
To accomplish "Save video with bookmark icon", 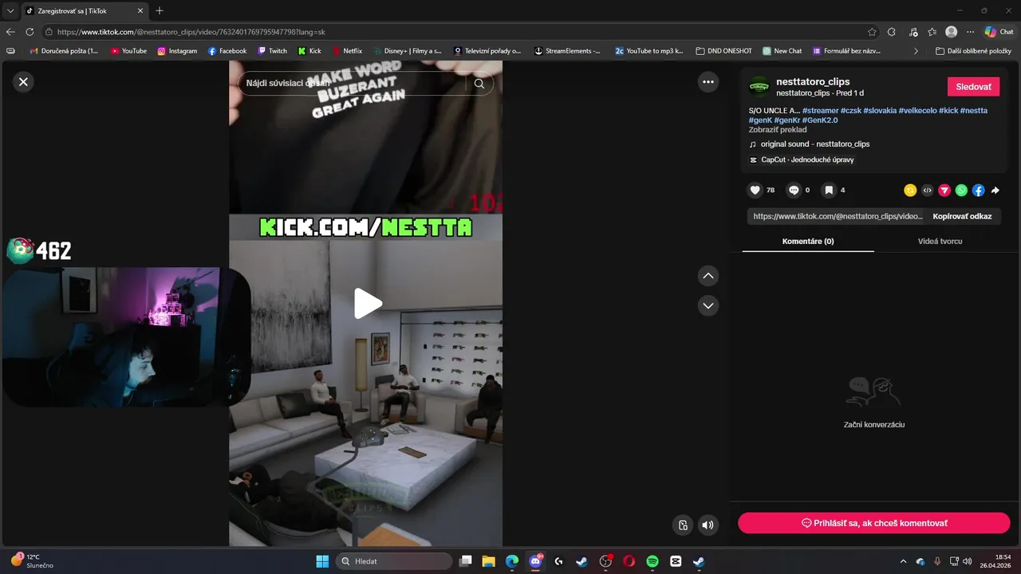I will [x=829, y=190].
